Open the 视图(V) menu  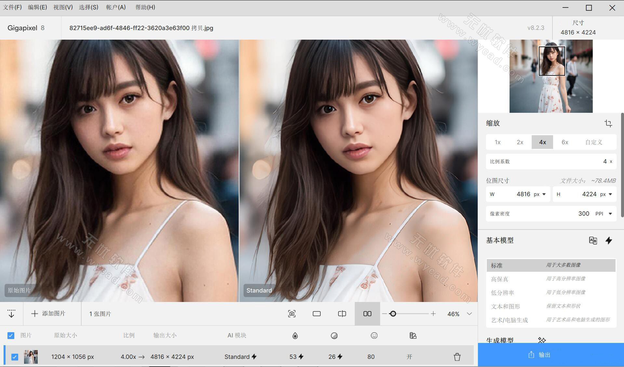[63, 7]
